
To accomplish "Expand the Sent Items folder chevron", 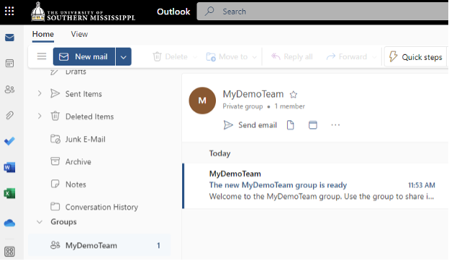I will click(x=40, y=94).
